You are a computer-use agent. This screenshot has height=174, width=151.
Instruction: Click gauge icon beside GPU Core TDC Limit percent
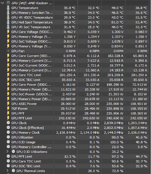pyautogui.click(x=8, y=161)
